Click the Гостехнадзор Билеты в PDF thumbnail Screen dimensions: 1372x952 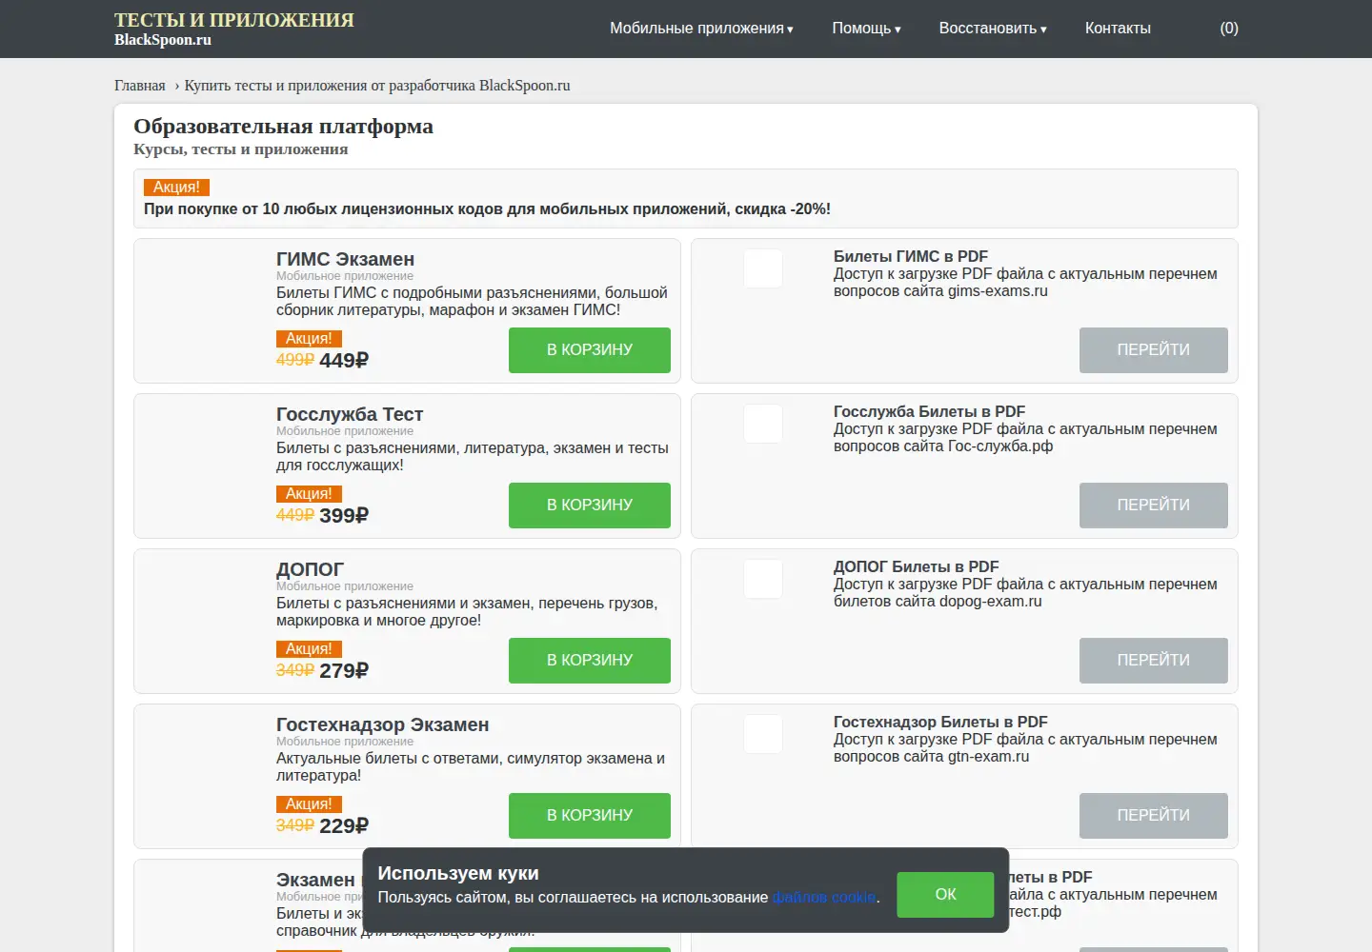tap(763, 734)
